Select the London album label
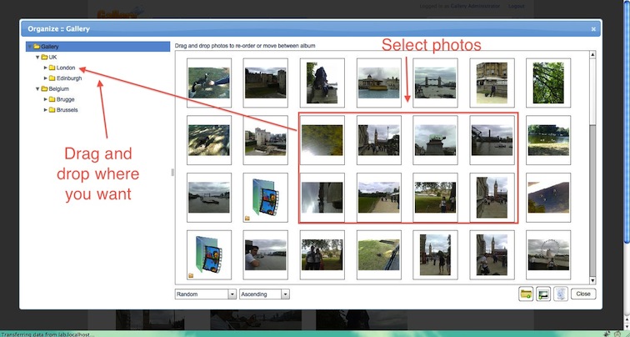This screenshot has height=337, width=630. [x=66, y=68]
